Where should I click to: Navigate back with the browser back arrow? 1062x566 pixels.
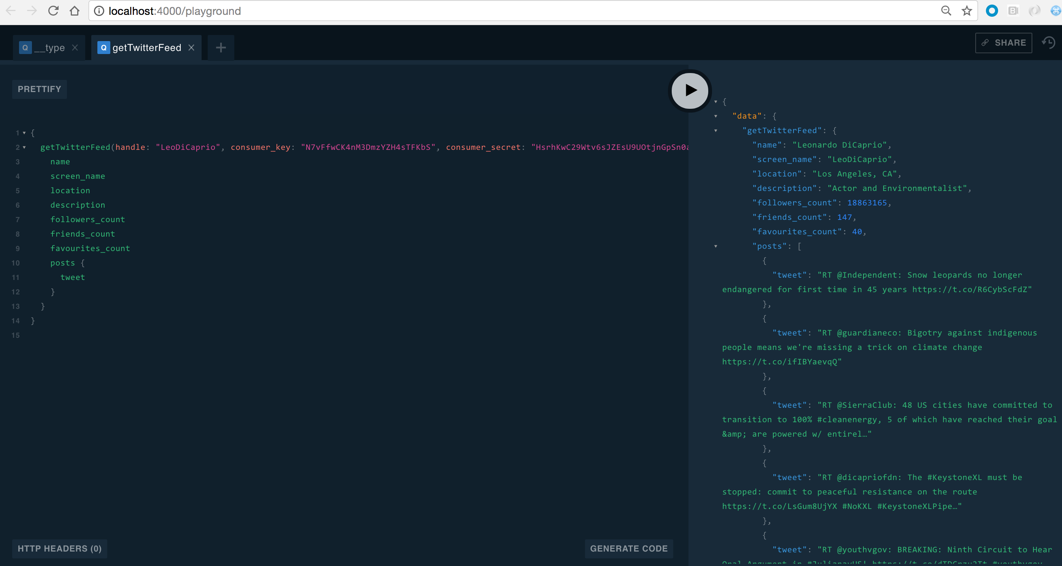(11, 11)
